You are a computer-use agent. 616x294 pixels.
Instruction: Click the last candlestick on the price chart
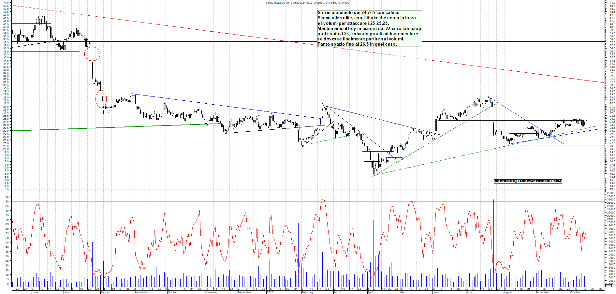click(586, 121)
